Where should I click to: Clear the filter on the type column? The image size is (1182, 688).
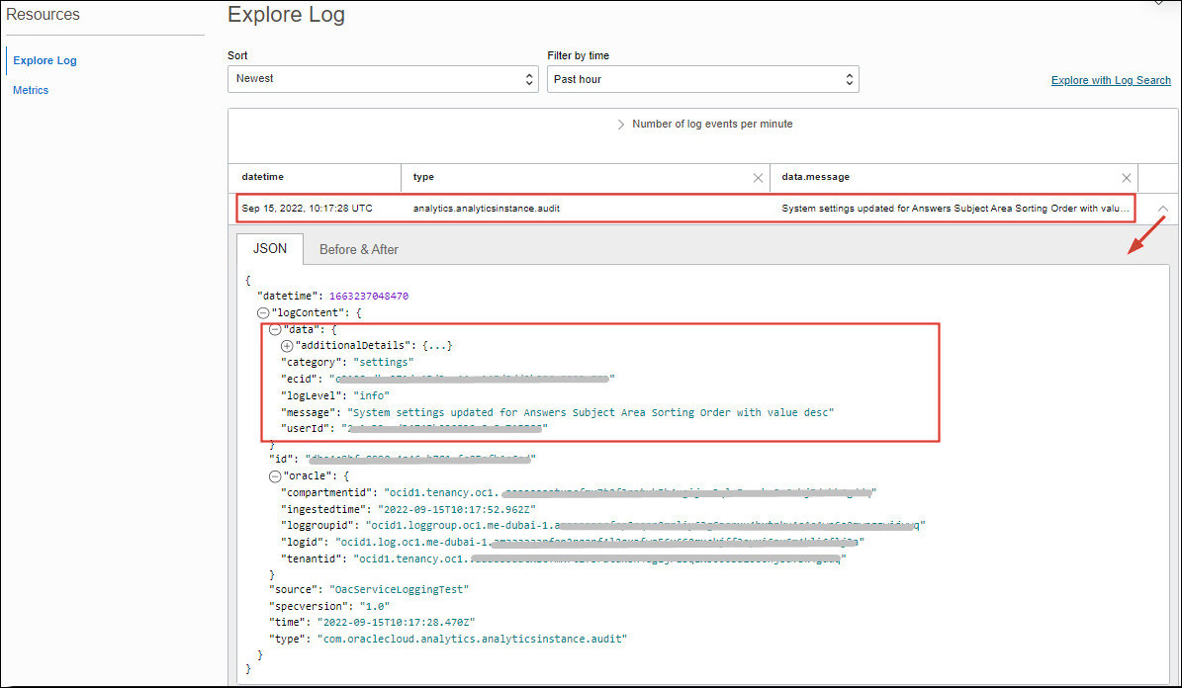758,177
